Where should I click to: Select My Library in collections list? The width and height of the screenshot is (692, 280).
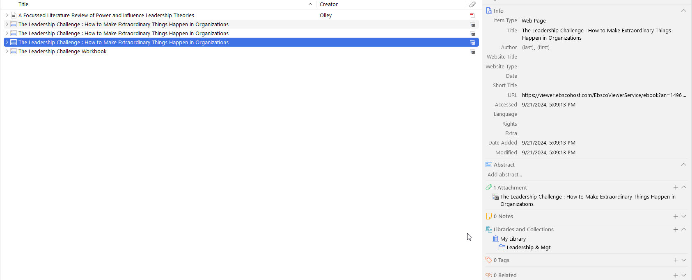(513, 239)
